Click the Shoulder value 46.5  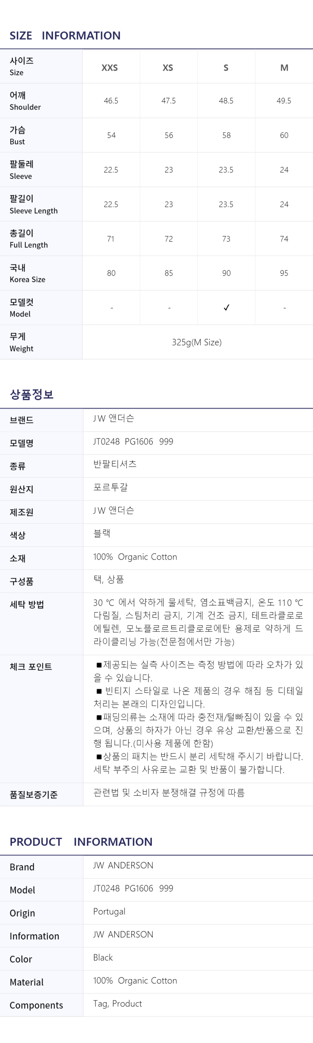[111, 101]
